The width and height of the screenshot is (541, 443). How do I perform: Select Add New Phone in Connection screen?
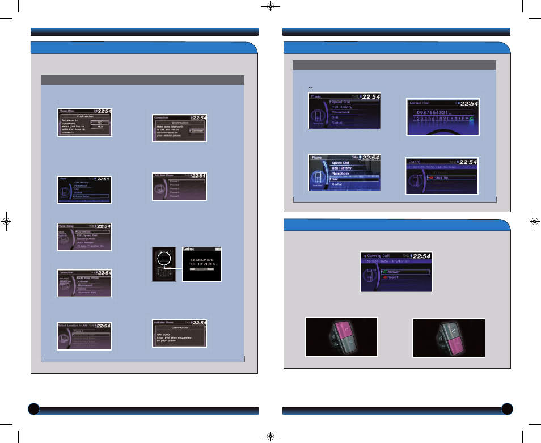(92, 278)
